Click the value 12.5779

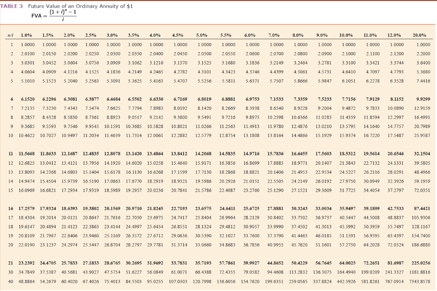coord(203,136)
